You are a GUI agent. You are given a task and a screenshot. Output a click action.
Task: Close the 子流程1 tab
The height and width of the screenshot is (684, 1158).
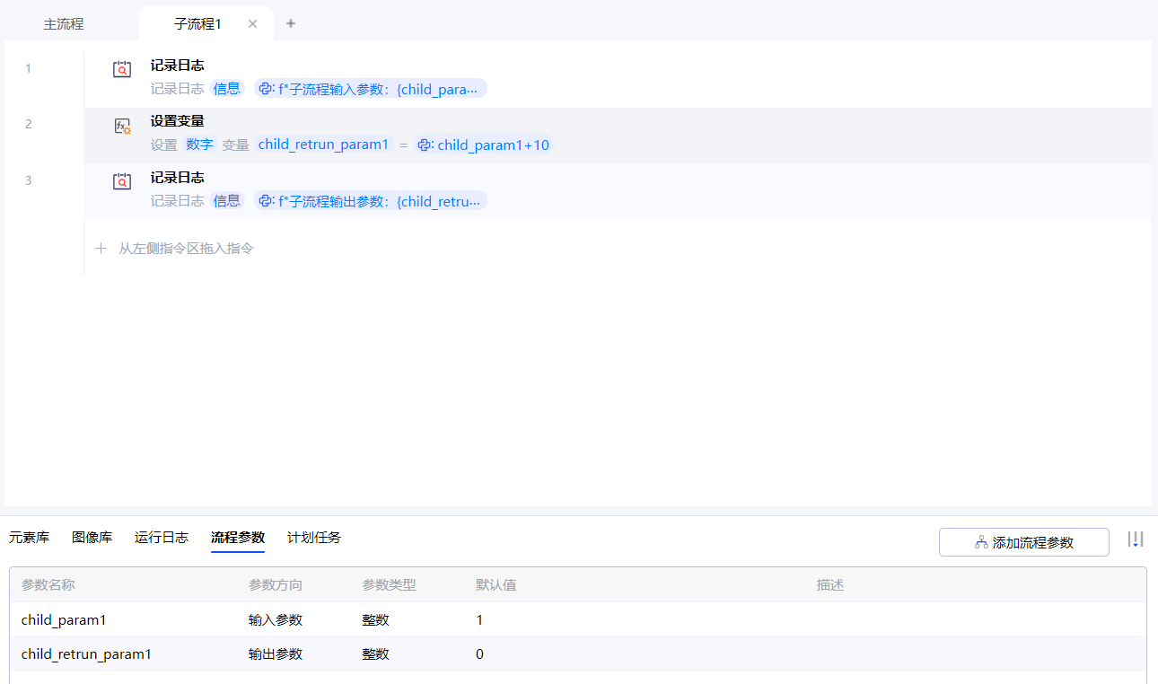[x=252, y=24]
